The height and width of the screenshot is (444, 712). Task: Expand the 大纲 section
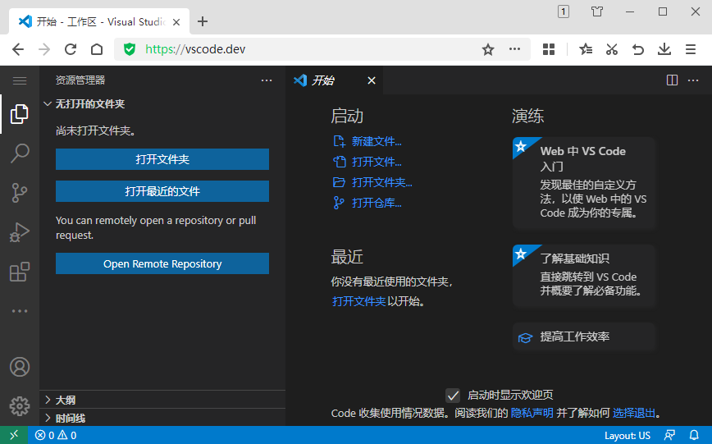[x=162, y=400]
